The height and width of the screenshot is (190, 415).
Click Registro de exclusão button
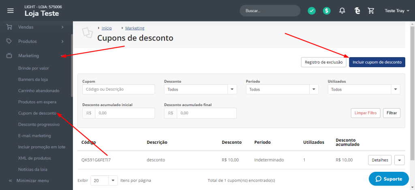tap(324, 62)
